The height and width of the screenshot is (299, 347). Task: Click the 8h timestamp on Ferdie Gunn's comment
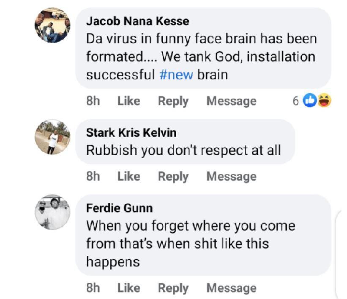click(x=93, y=288)
